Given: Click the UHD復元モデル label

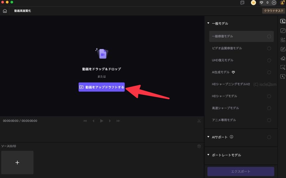Looking at the screenshot, I should [222, 60].
